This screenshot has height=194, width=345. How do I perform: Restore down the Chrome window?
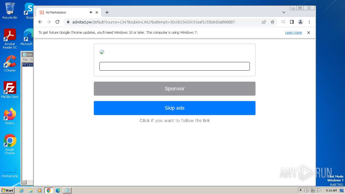click(x=300, y=8)
